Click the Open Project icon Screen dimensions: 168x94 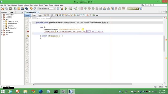point(23,8)
